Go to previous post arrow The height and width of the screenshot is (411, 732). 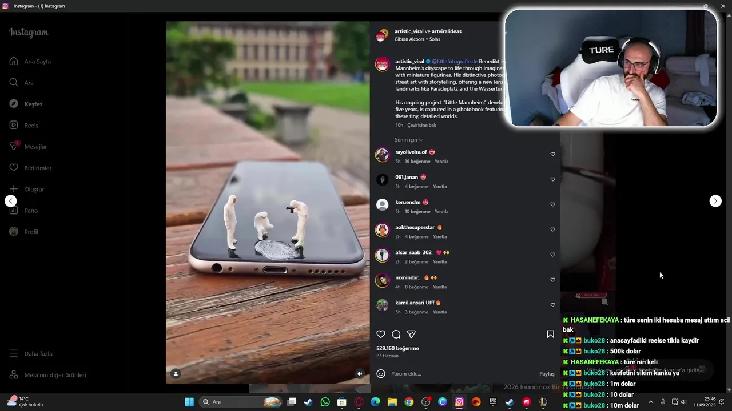click(11, 201)
